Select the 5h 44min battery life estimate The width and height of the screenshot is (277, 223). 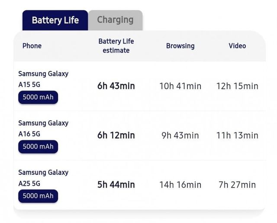(x=116, y=185)
